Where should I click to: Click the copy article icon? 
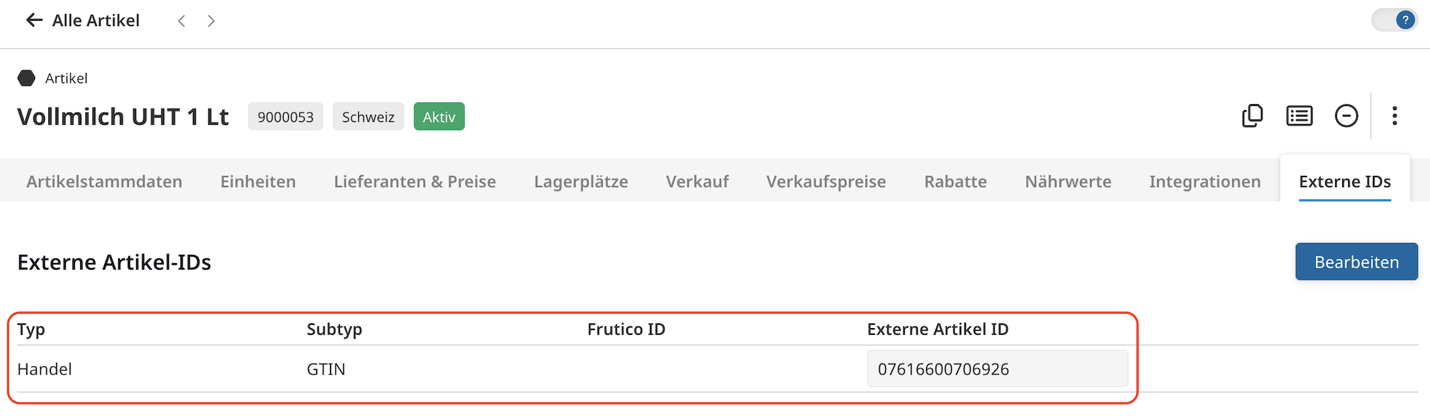1252,116
